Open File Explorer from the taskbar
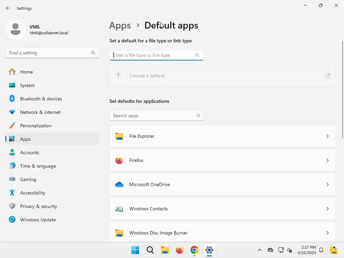344x258 pixels. (165, 250)
